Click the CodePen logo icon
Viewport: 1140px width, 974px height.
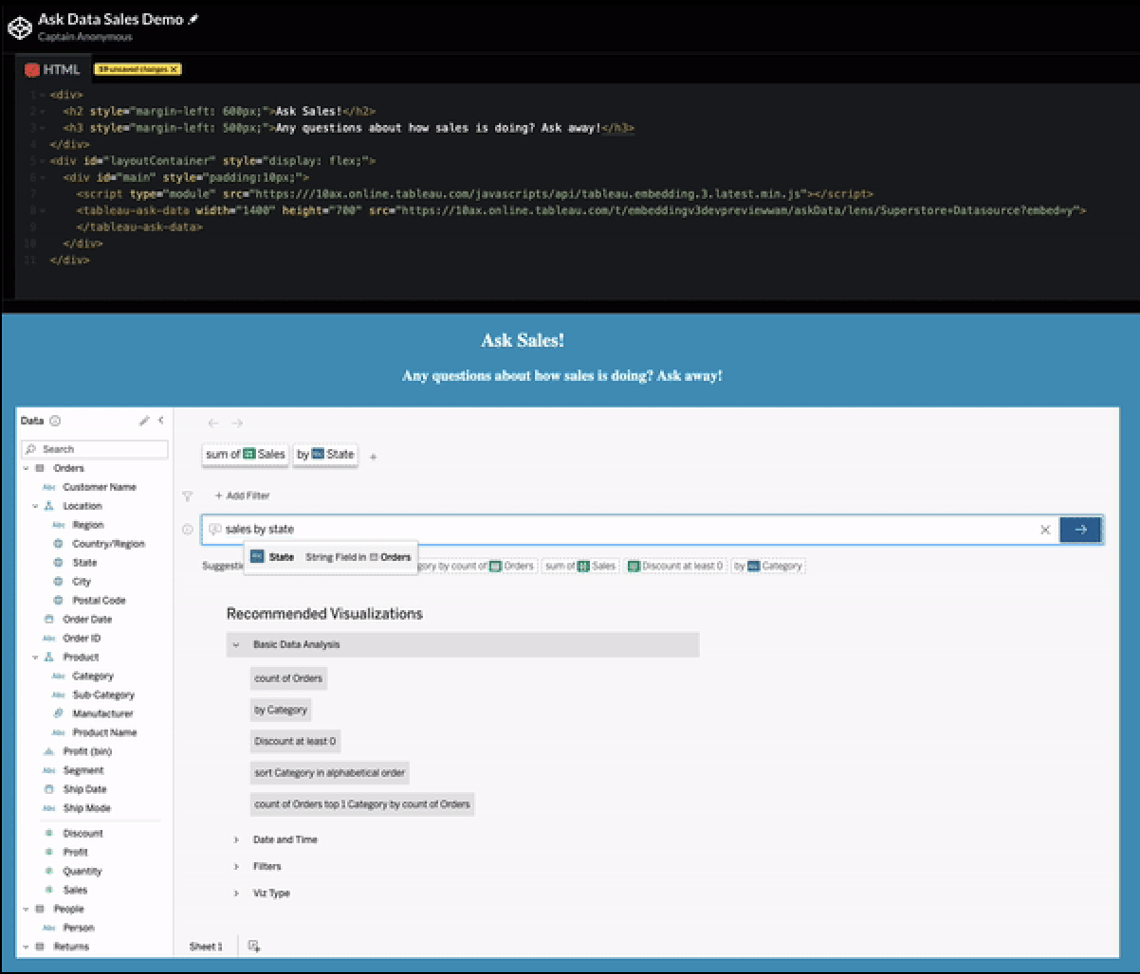point(20,27)
